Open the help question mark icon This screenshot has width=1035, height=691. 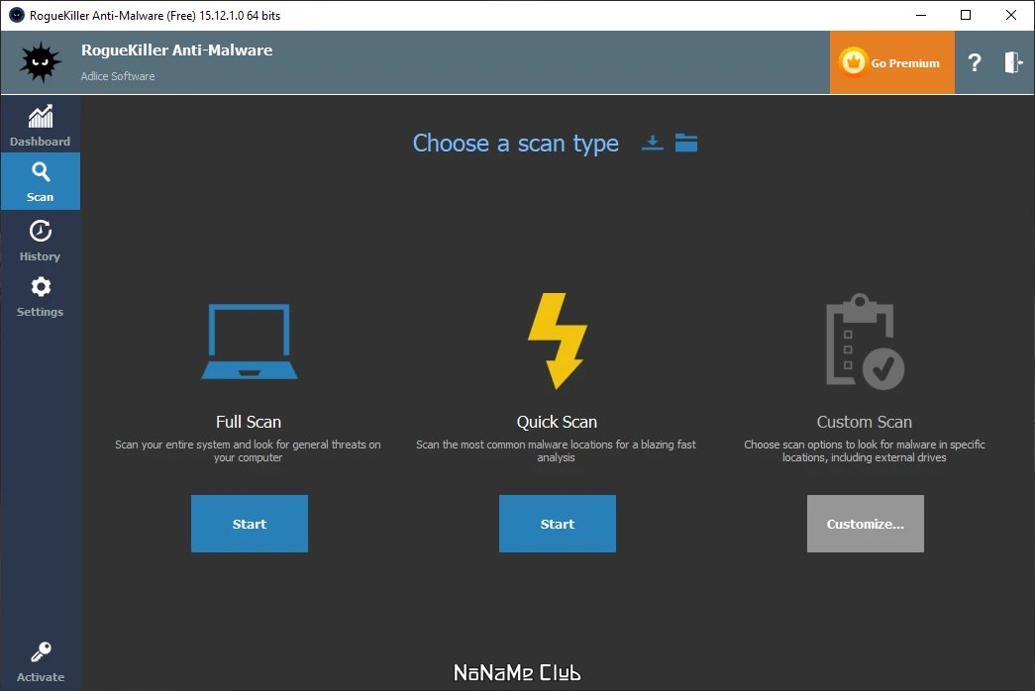(x=975, y=62)
